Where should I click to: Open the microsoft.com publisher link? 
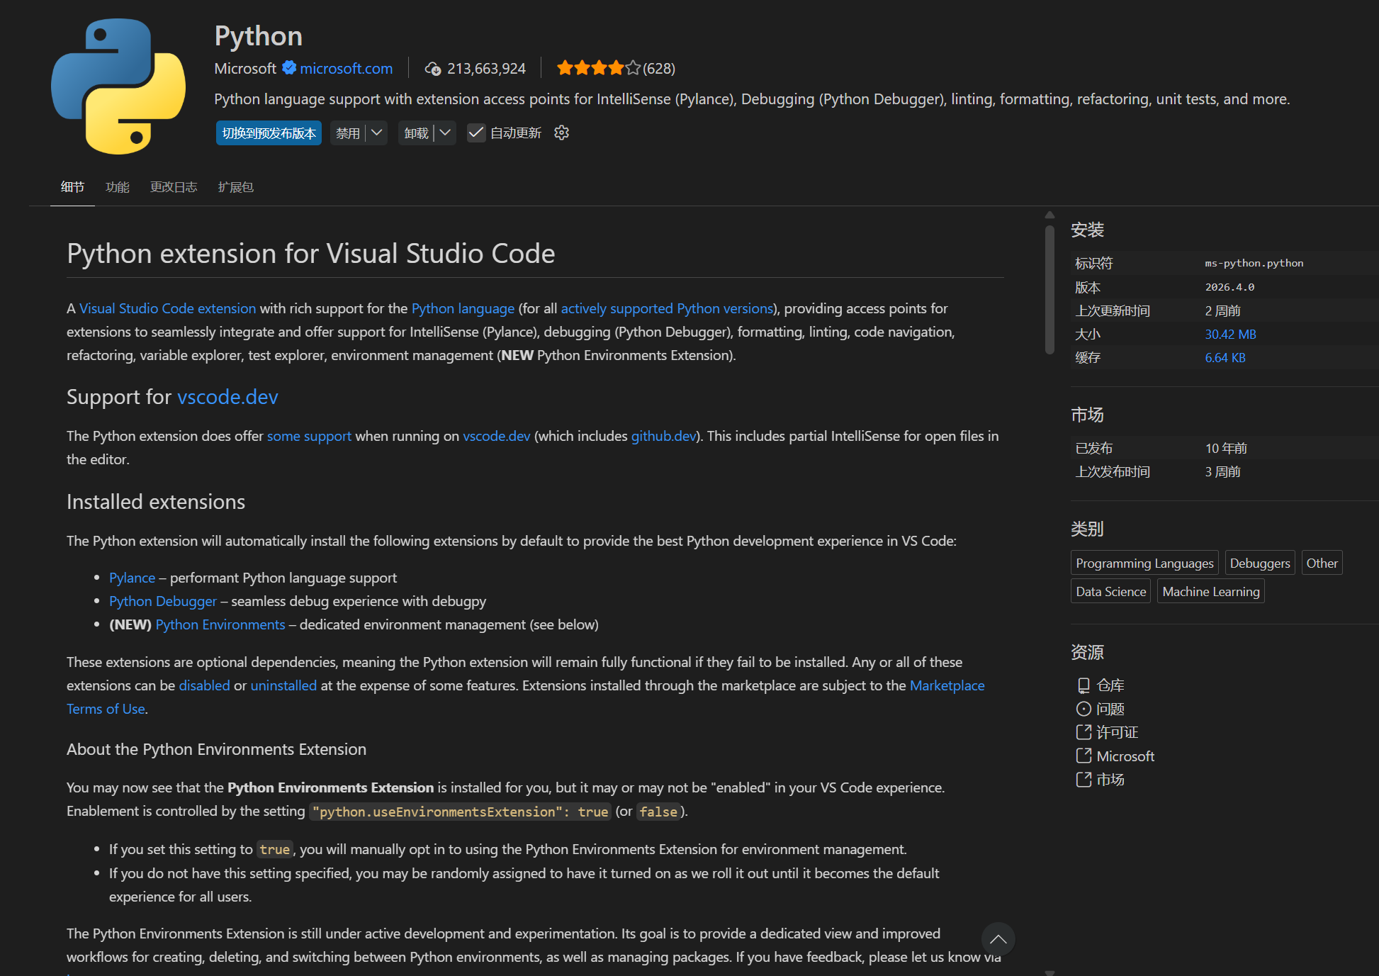coord(347,69)
